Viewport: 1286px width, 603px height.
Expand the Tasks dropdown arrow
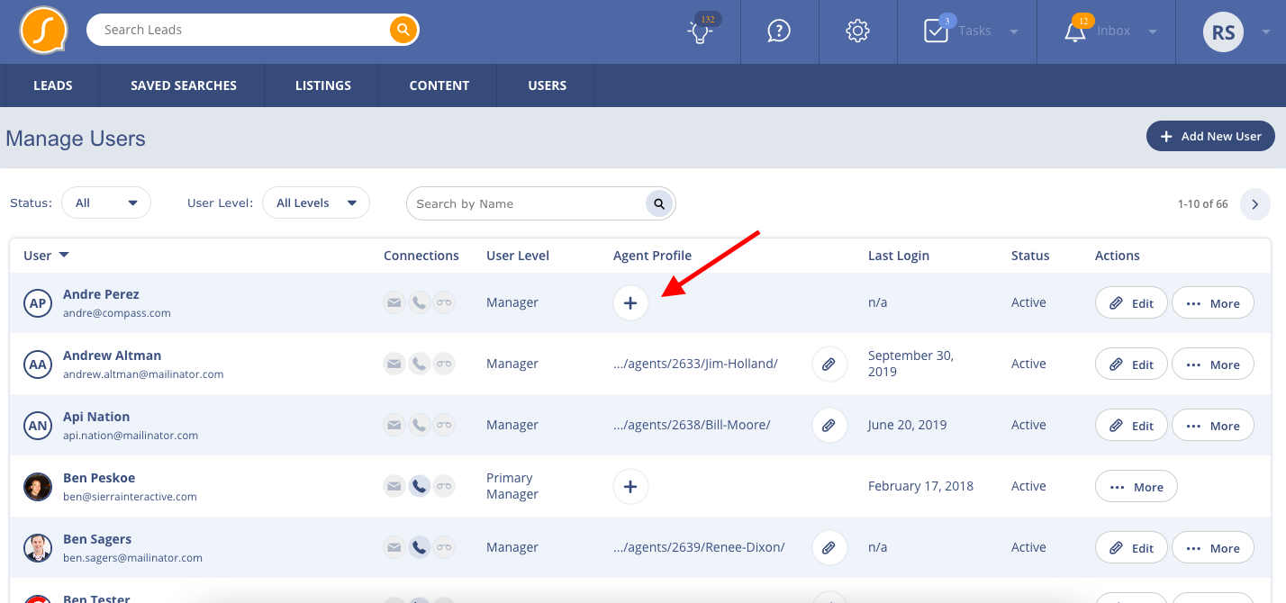click(x=1014, y=31)
